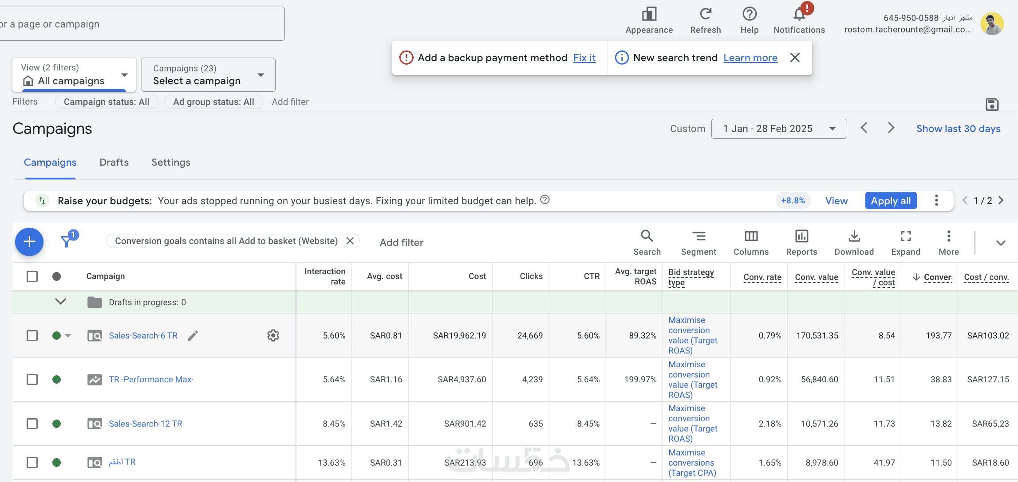The width and height of the screenshot is (1018, 482).
Task: Select the TR -Performance Max- row checkbox
Action: click(32, 380)
